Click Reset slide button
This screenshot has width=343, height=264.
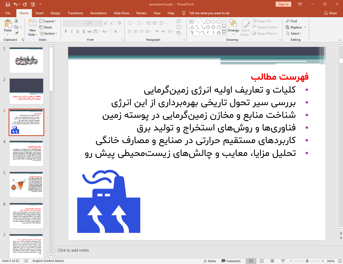click(x=46, y=27)
